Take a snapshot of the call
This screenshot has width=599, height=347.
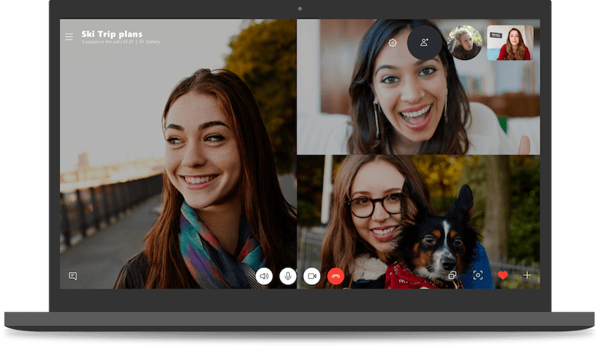478,275
